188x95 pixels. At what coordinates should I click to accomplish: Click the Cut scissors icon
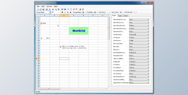click(x=53, y=9)
